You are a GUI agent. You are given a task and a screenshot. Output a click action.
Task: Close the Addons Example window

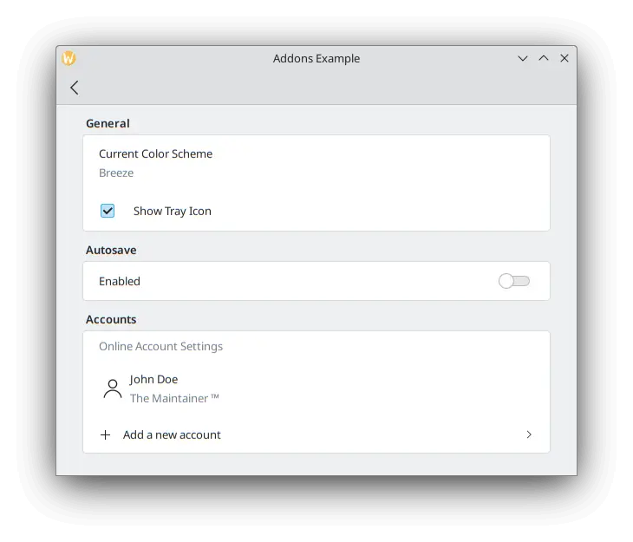coord(564,58)
